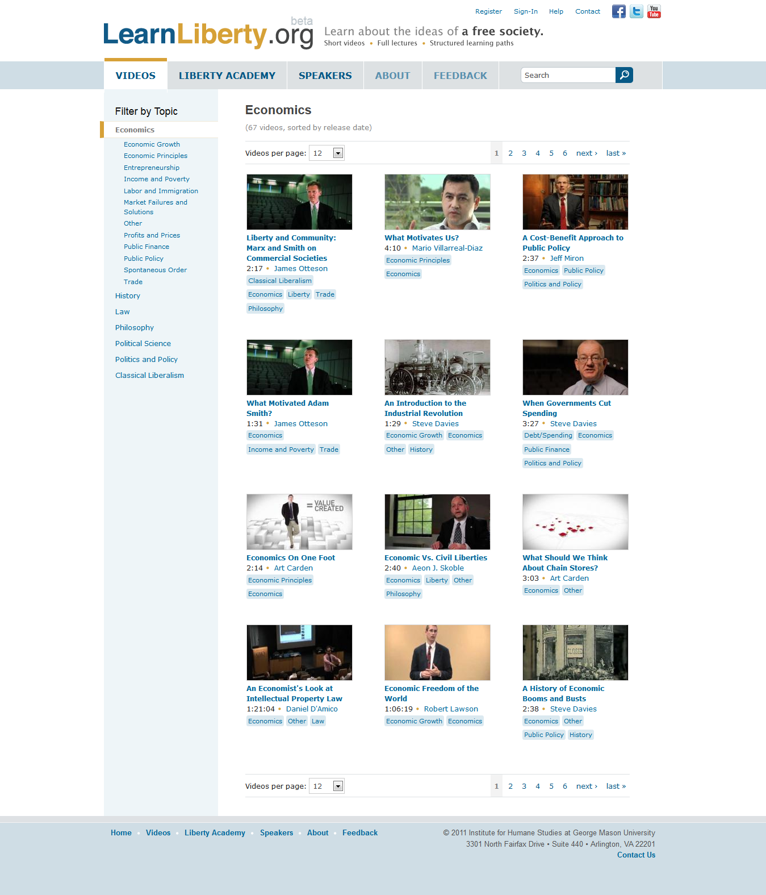
Task: Open the FEEDBACK tab
Action: [x=461, y=76]
